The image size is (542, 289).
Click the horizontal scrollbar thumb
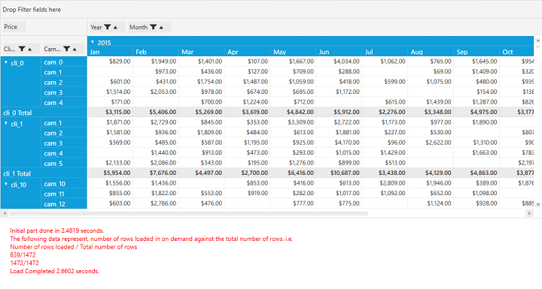189,213
